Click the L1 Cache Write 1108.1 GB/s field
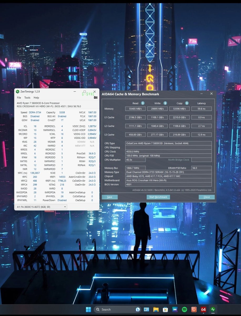The image size is (241, 316). [157, 117]
